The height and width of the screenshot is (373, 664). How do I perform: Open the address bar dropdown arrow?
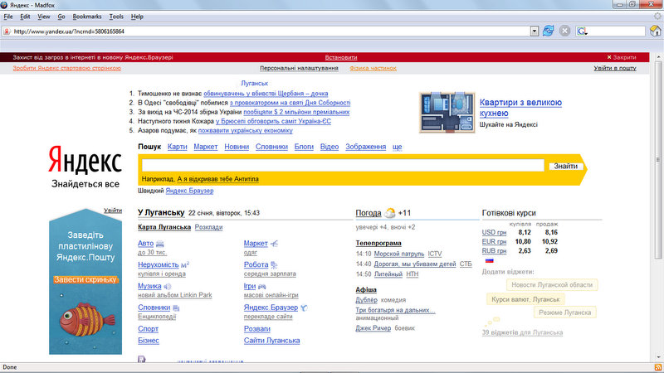(534, 31)
